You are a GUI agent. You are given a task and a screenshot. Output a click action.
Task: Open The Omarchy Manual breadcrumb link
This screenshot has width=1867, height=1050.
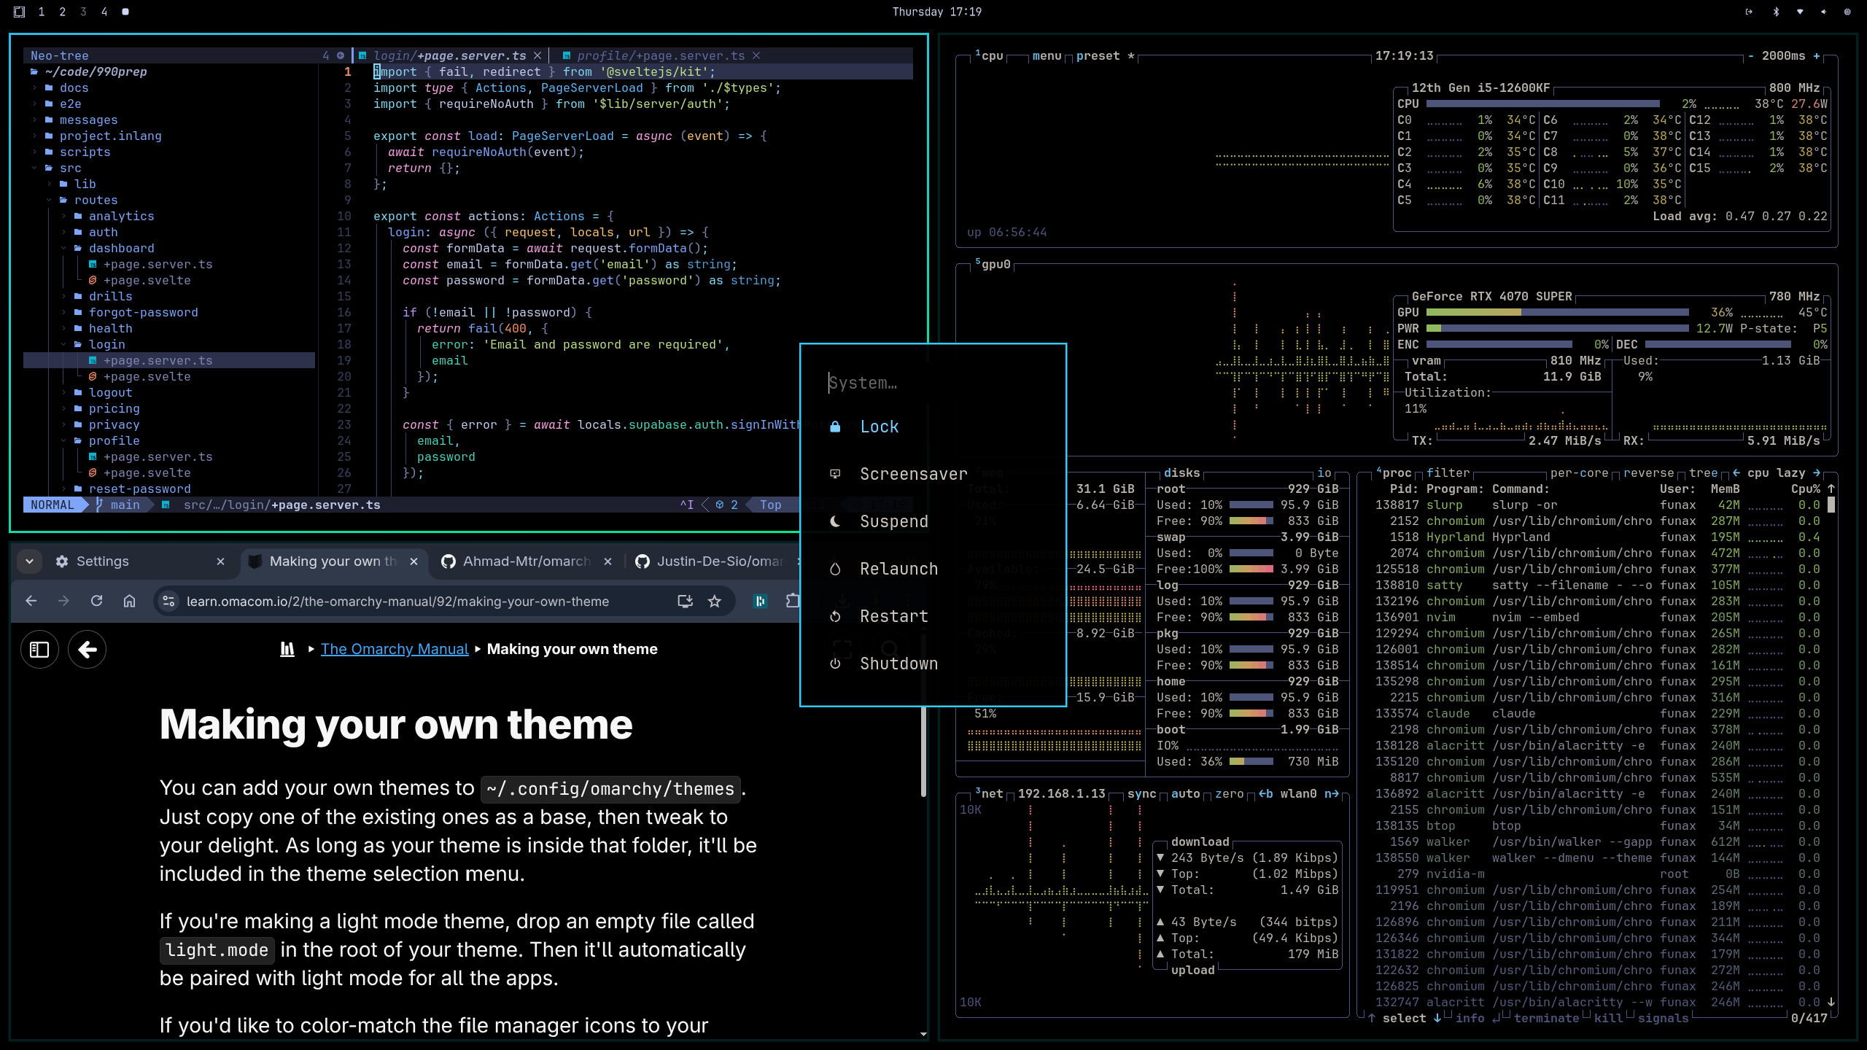coord(395,649)
